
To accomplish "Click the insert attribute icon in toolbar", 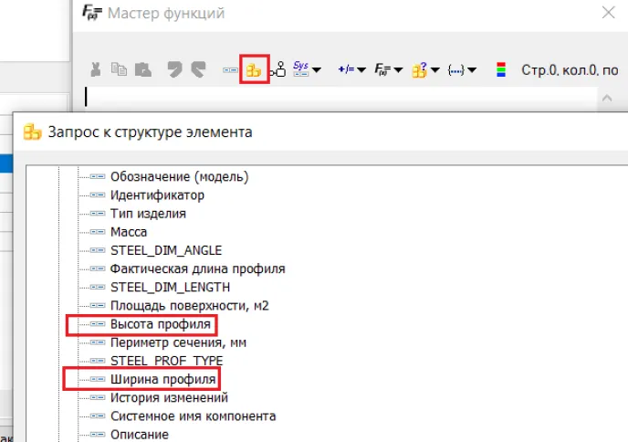I will 230,69.
